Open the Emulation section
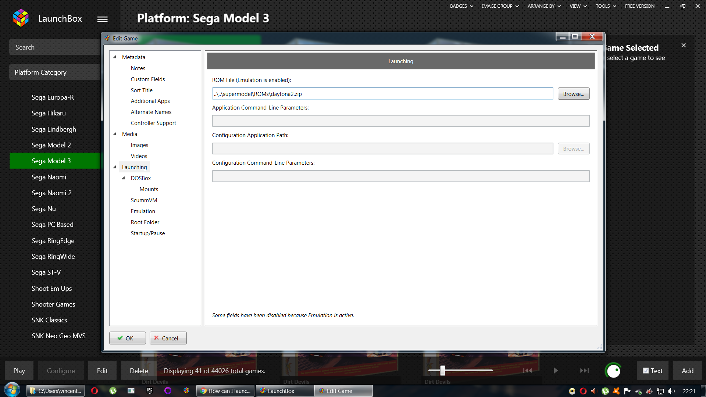 pos(143,211)
